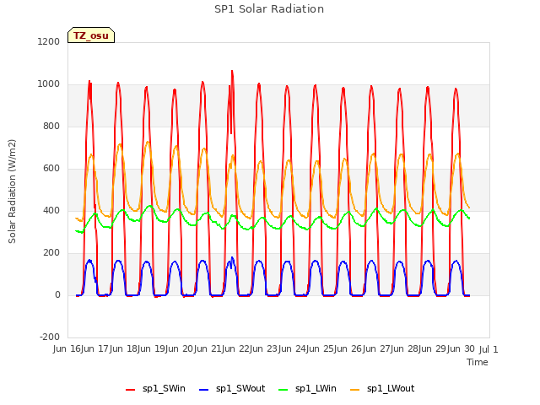Click the 800 y-axis tick label
540x405 pixels.
pyautogui.click(x=51, y=126)
